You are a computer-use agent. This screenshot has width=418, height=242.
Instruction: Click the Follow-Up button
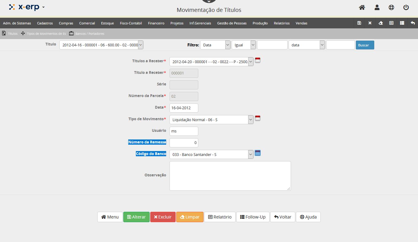(x=253, y=217)
